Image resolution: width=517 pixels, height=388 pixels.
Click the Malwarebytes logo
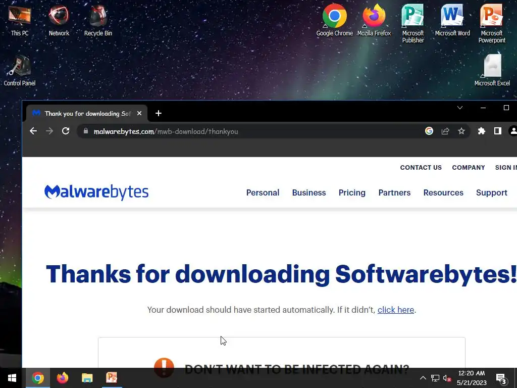(x=96, y=192)
